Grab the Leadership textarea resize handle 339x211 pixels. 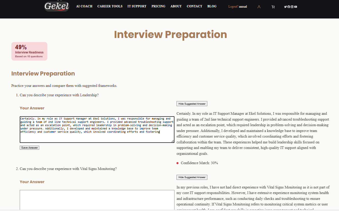173,141
